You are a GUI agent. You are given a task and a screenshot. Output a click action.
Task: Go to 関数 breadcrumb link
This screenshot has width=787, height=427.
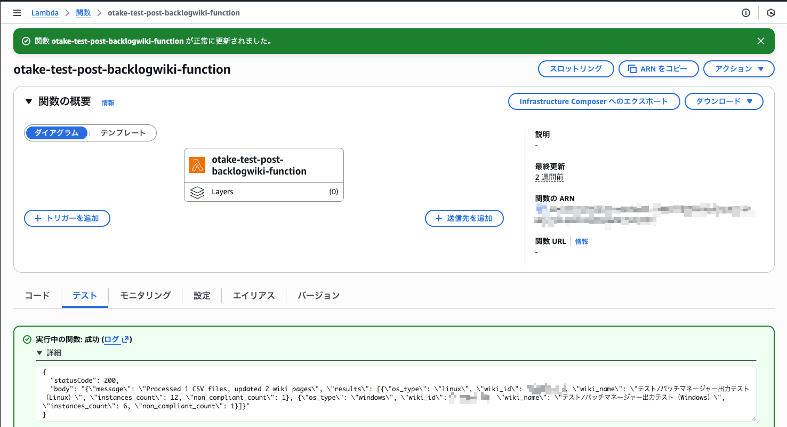[x=83, y=13]
